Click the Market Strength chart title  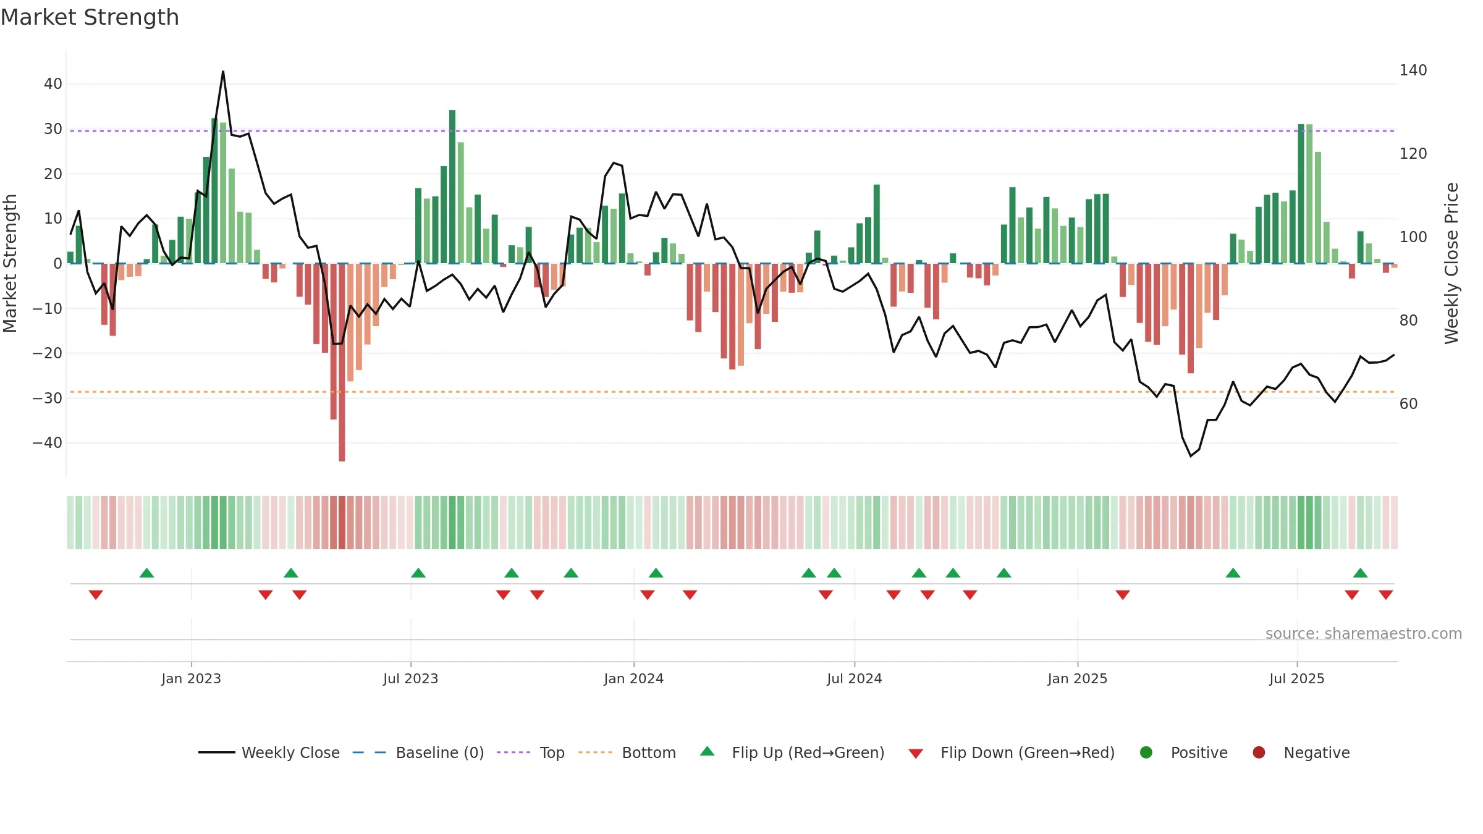(x=90, y=17)
